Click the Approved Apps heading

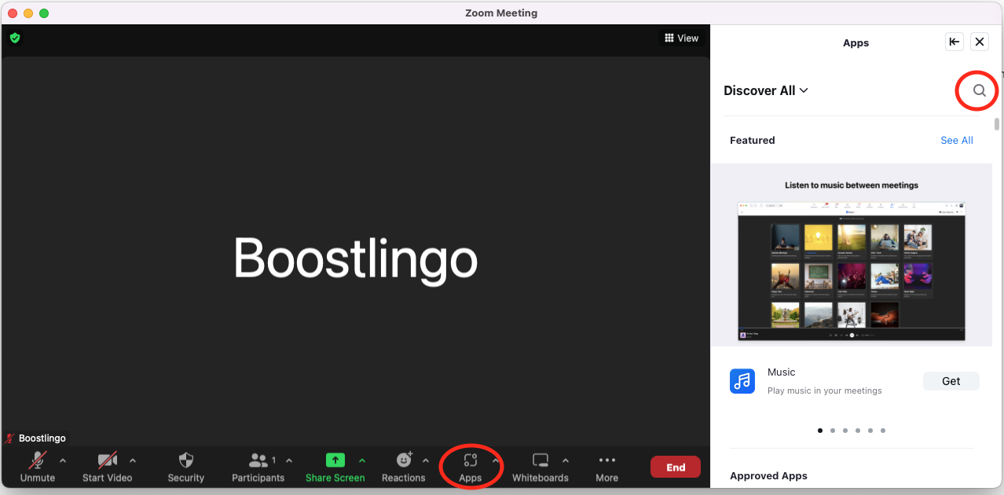coord(768,476)
